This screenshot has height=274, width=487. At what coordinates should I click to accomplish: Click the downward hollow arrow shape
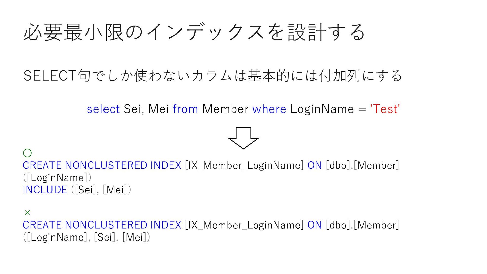click(243, 138)
